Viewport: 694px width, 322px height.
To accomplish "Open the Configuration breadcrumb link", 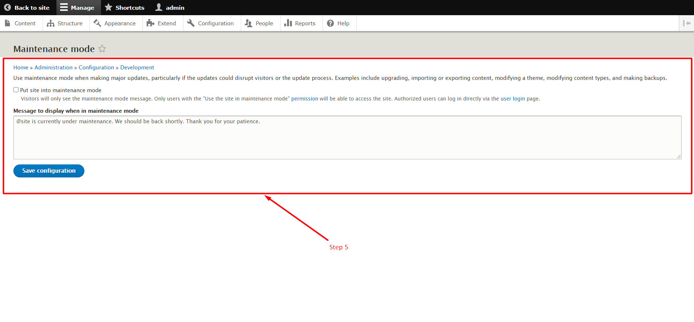I will 96,68.
